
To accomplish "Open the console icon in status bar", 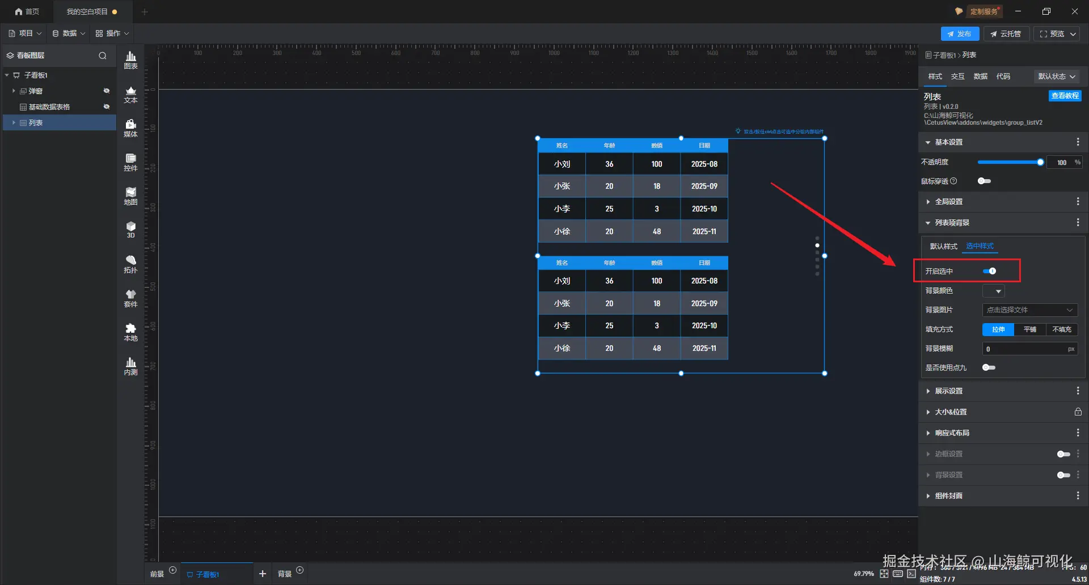I will (911, 574).
